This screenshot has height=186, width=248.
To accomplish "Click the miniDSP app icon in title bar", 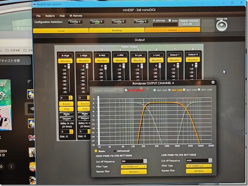I will coord(35,4).
